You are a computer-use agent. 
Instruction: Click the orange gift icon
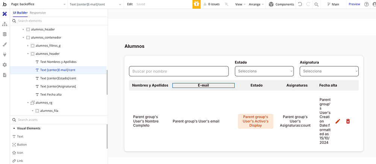coord(196,4)
